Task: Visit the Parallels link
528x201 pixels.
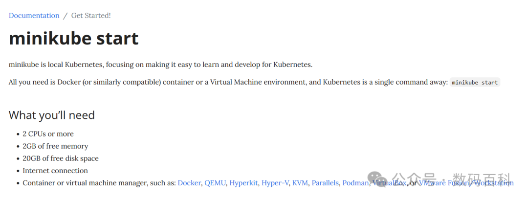Action: [325, 183]
